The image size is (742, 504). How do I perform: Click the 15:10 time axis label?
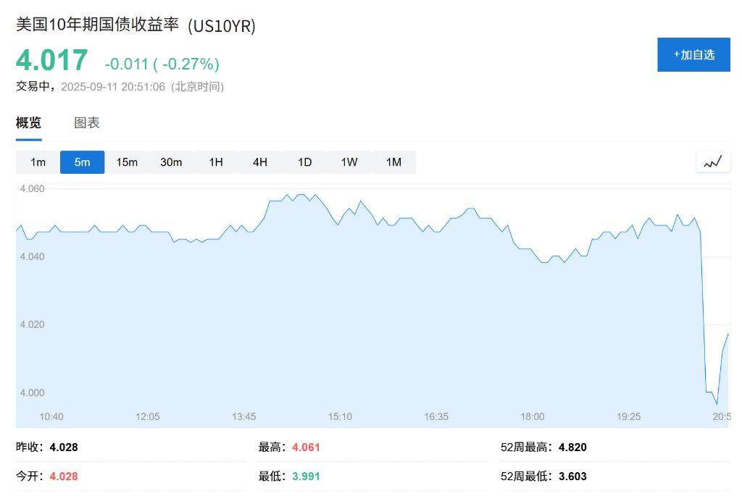tap(340, 416)
